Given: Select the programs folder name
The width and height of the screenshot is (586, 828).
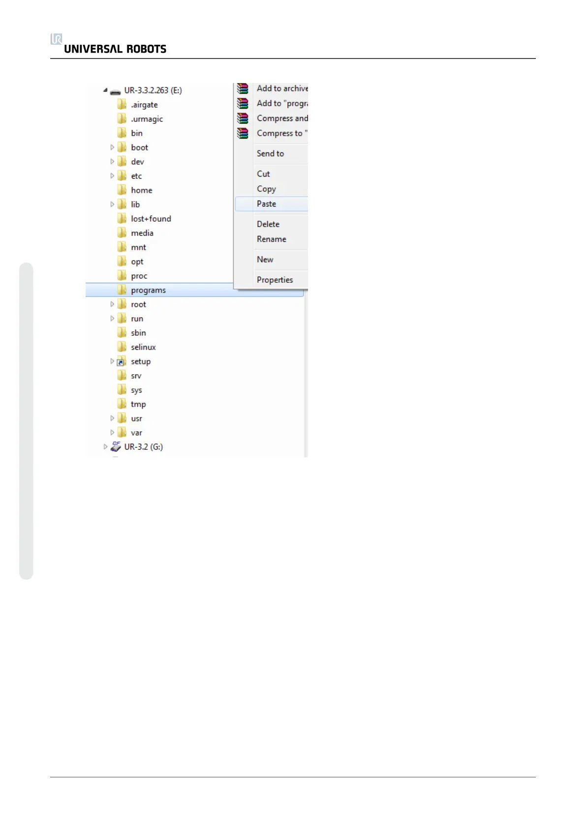Looking at the screenshot, I should (x=149, y=291).
